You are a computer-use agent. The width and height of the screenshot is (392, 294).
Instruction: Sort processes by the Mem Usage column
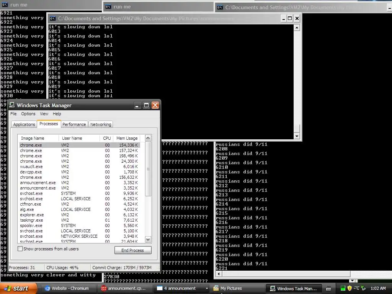click(x=127, y=138)
